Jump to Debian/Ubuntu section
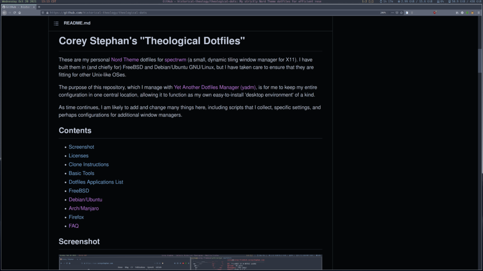 point(85,199)
